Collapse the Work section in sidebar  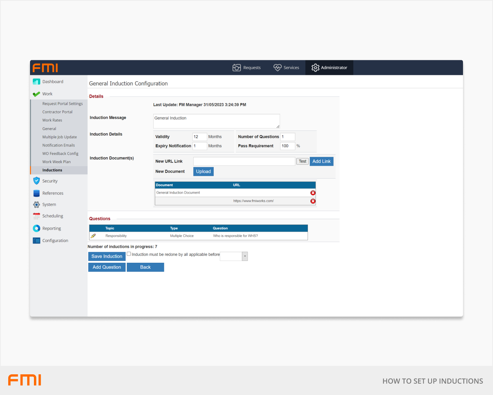coord(47,94)
